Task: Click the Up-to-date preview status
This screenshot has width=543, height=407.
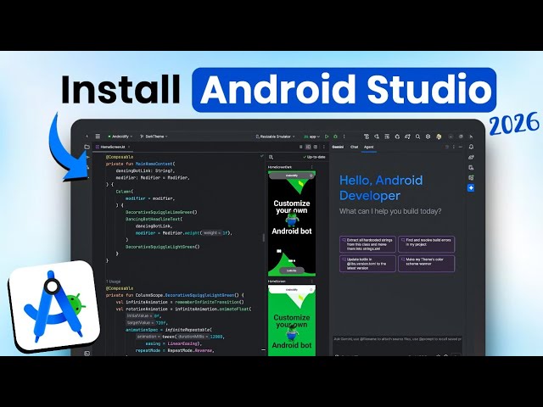Action: [x=314, y=157]
